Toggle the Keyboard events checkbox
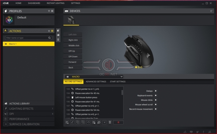 point(156,95)
